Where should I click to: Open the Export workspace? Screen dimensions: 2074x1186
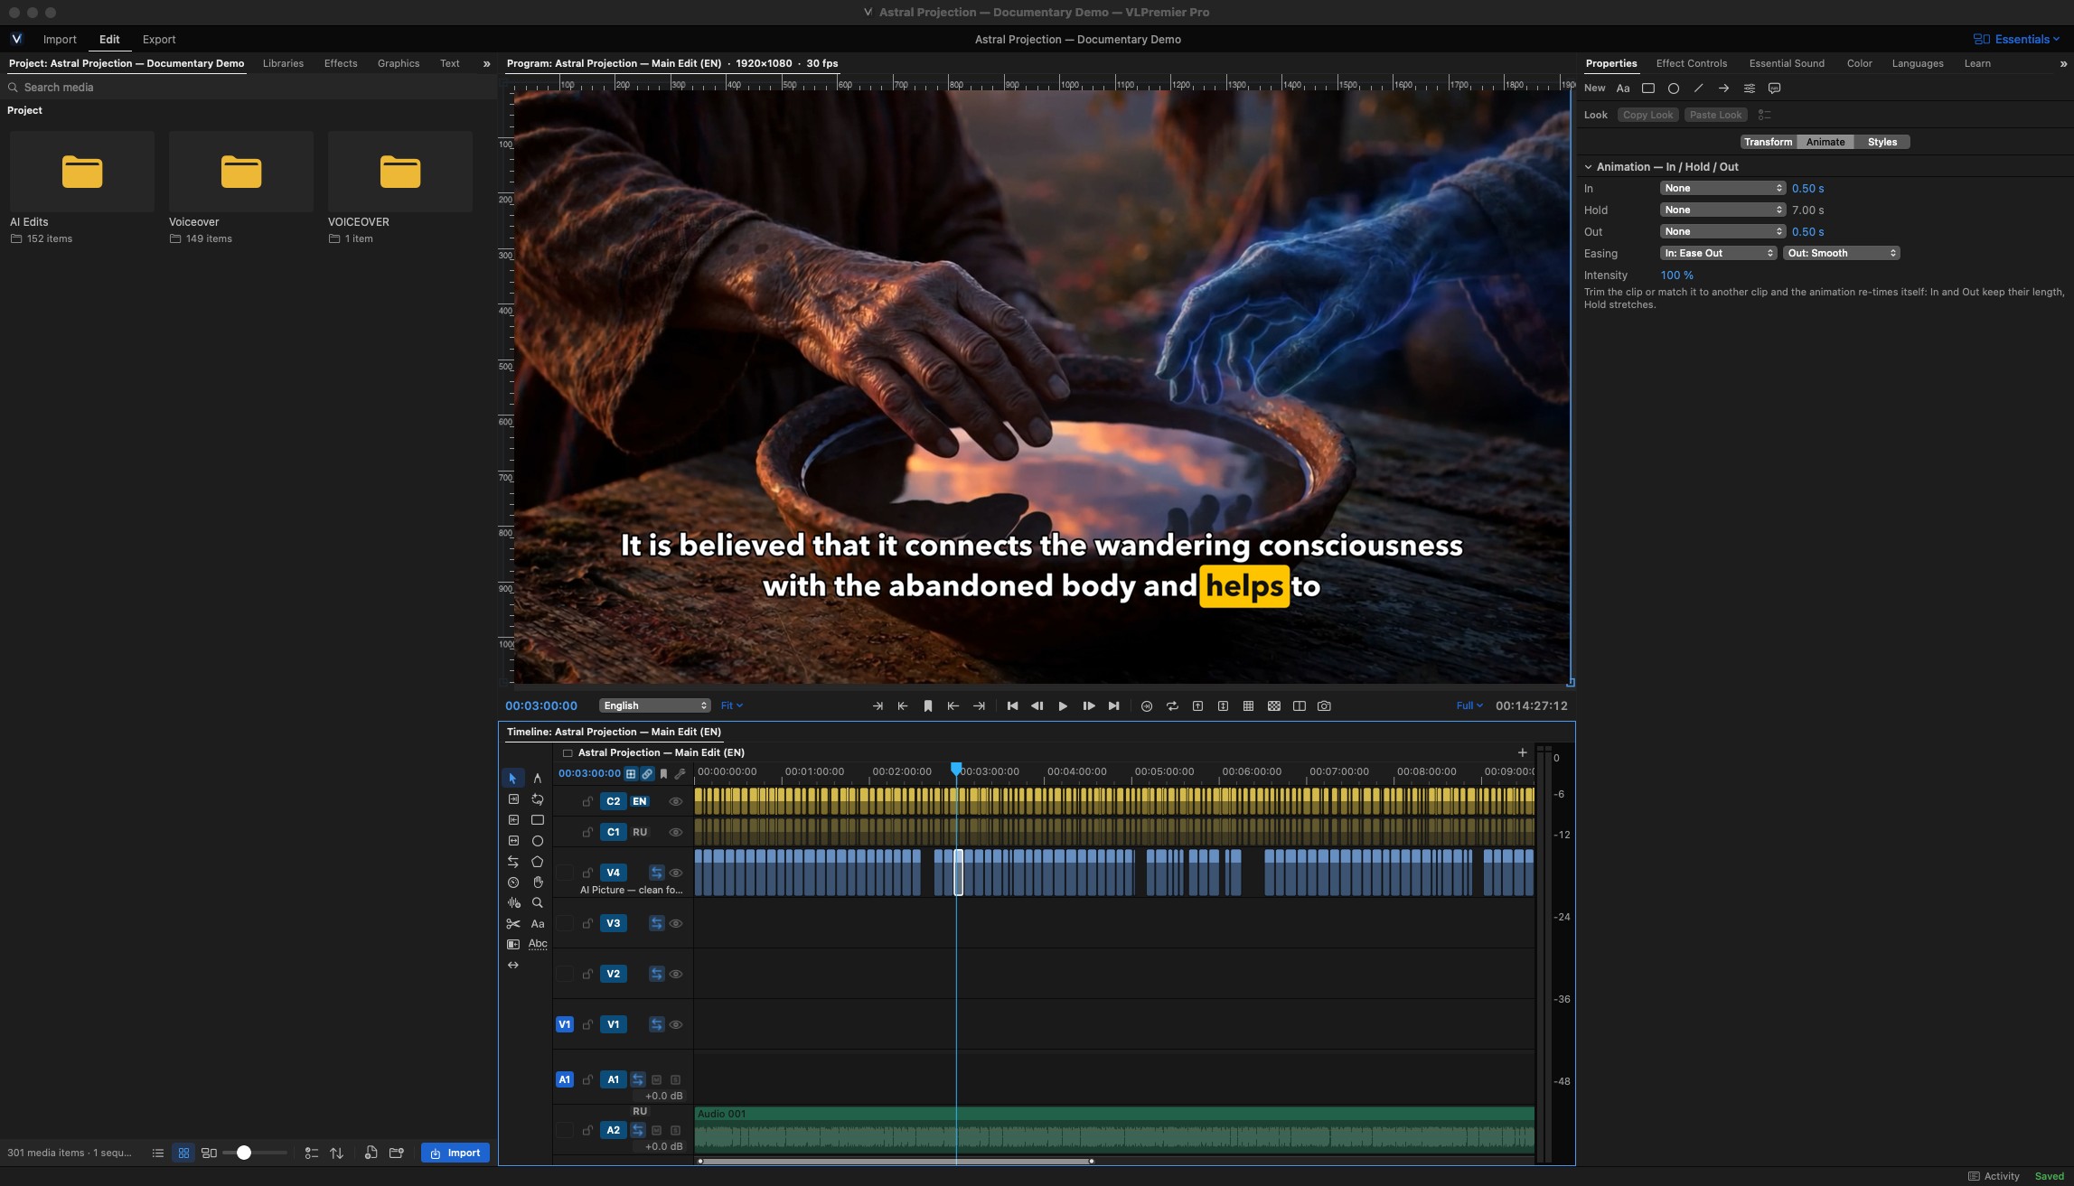pyautogui.click(x=159, y=40)
